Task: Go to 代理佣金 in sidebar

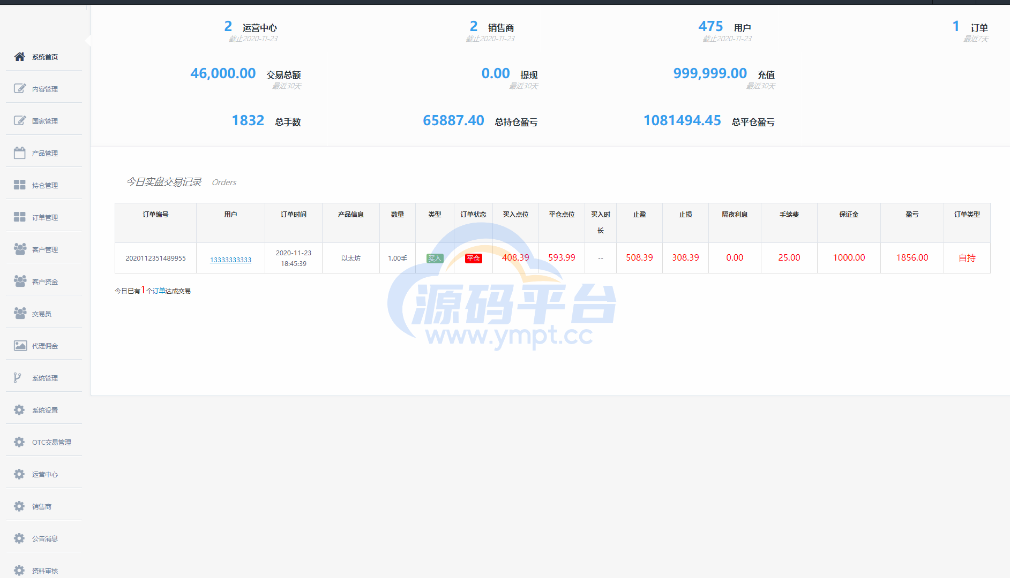Action: [44, 346]
